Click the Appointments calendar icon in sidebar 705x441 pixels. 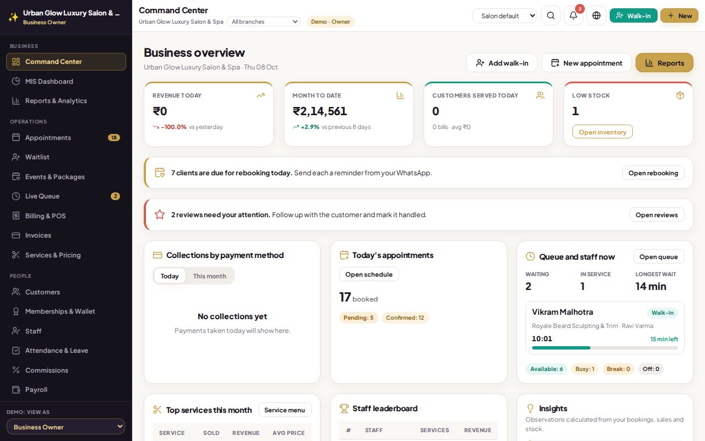16,137
